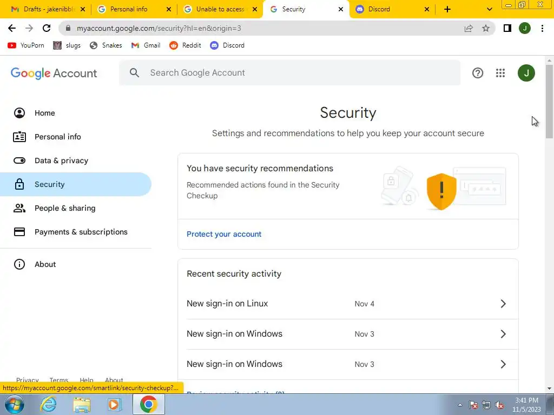
Task: Click the Privacy footer link
Action: click(x=27, y=380)
